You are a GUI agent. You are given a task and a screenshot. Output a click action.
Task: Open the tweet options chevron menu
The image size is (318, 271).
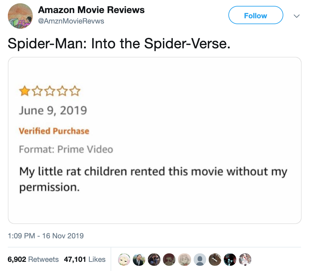(x=296, y=16)
